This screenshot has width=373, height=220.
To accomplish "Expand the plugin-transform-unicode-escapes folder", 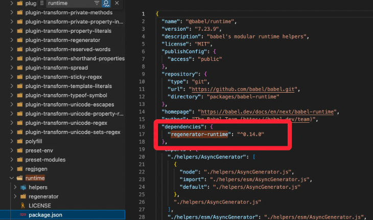I will click(12, 104).
